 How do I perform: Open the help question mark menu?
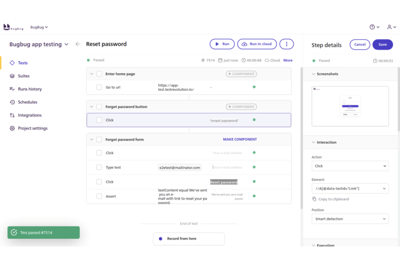pyautogui.click(x=373, y=27)
